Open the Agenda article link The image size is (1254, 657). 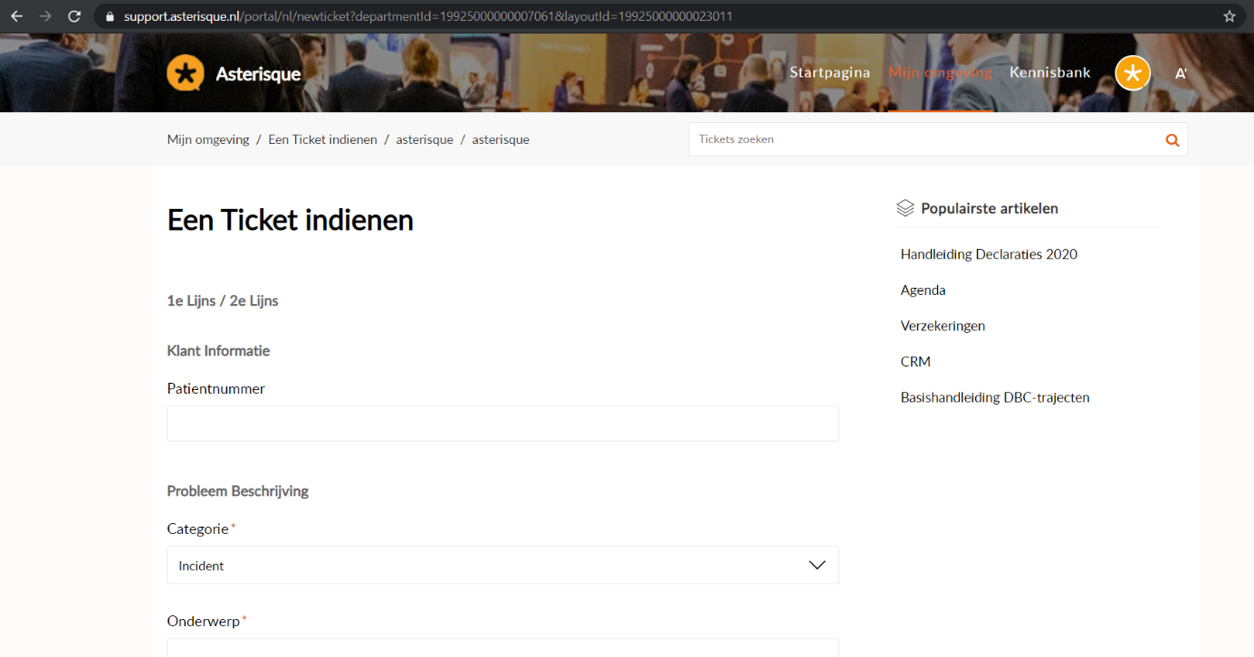(x=923, y=290)
